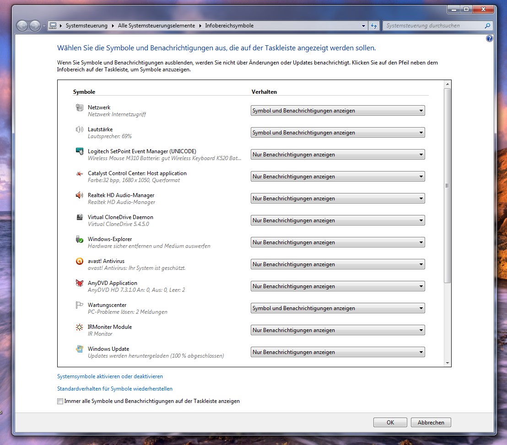Open behavior dropdown for Lautstärke

[338, 133]
